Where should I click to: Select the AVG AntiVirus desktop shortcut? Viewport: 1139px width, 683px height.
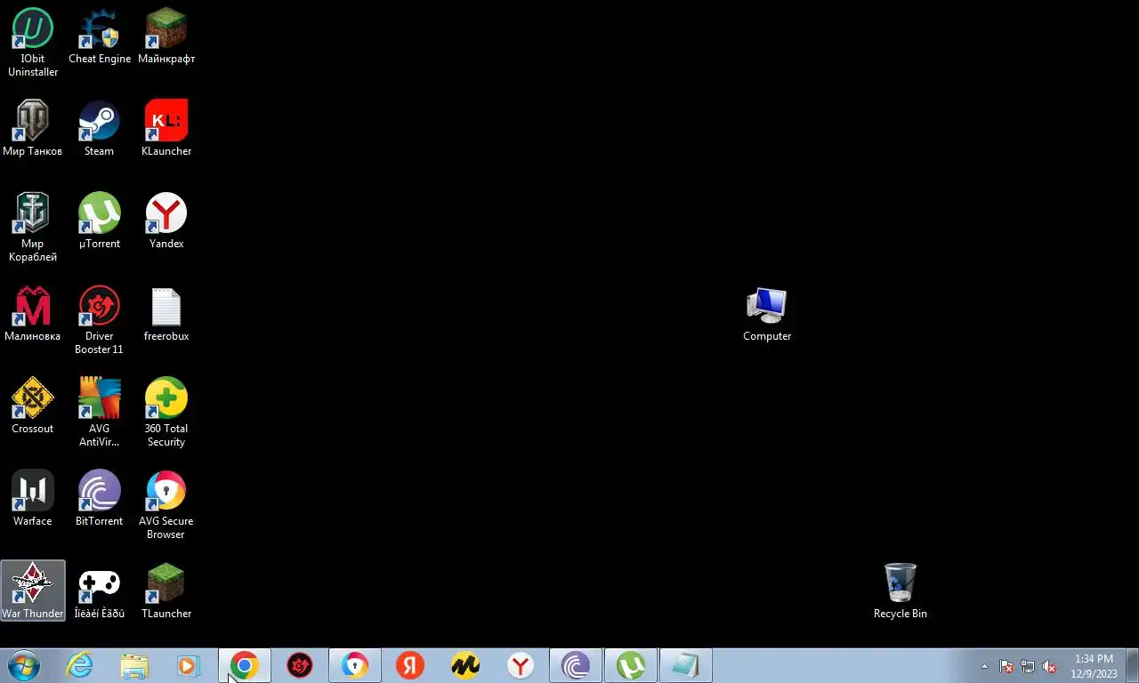click(x=100, y=412)
